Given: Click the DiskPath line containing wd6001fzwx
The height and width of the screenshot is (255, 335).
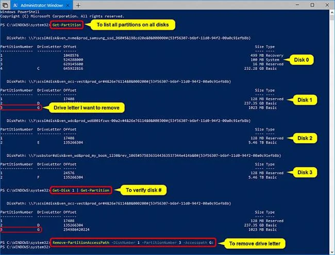Looking at the screenshot, I should tap(128, 121).
